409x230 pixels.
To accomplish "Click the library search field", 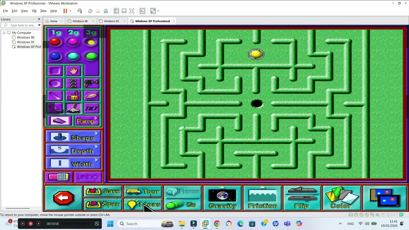I will pyautogui.click(x=21, y=25).
